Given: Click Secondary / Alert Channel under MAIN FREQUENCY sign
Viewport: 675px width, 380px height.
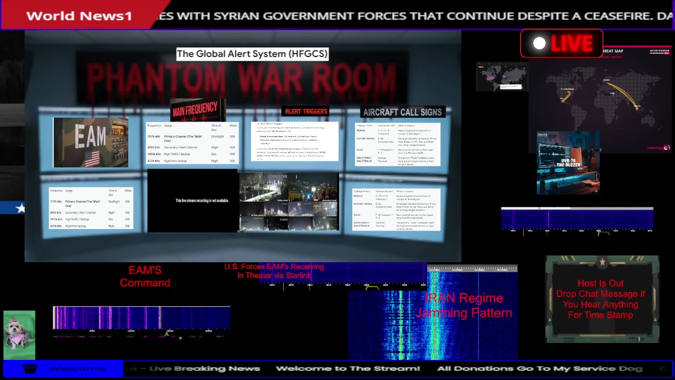Looking at the screenshot, I should (x=180, y=147).
